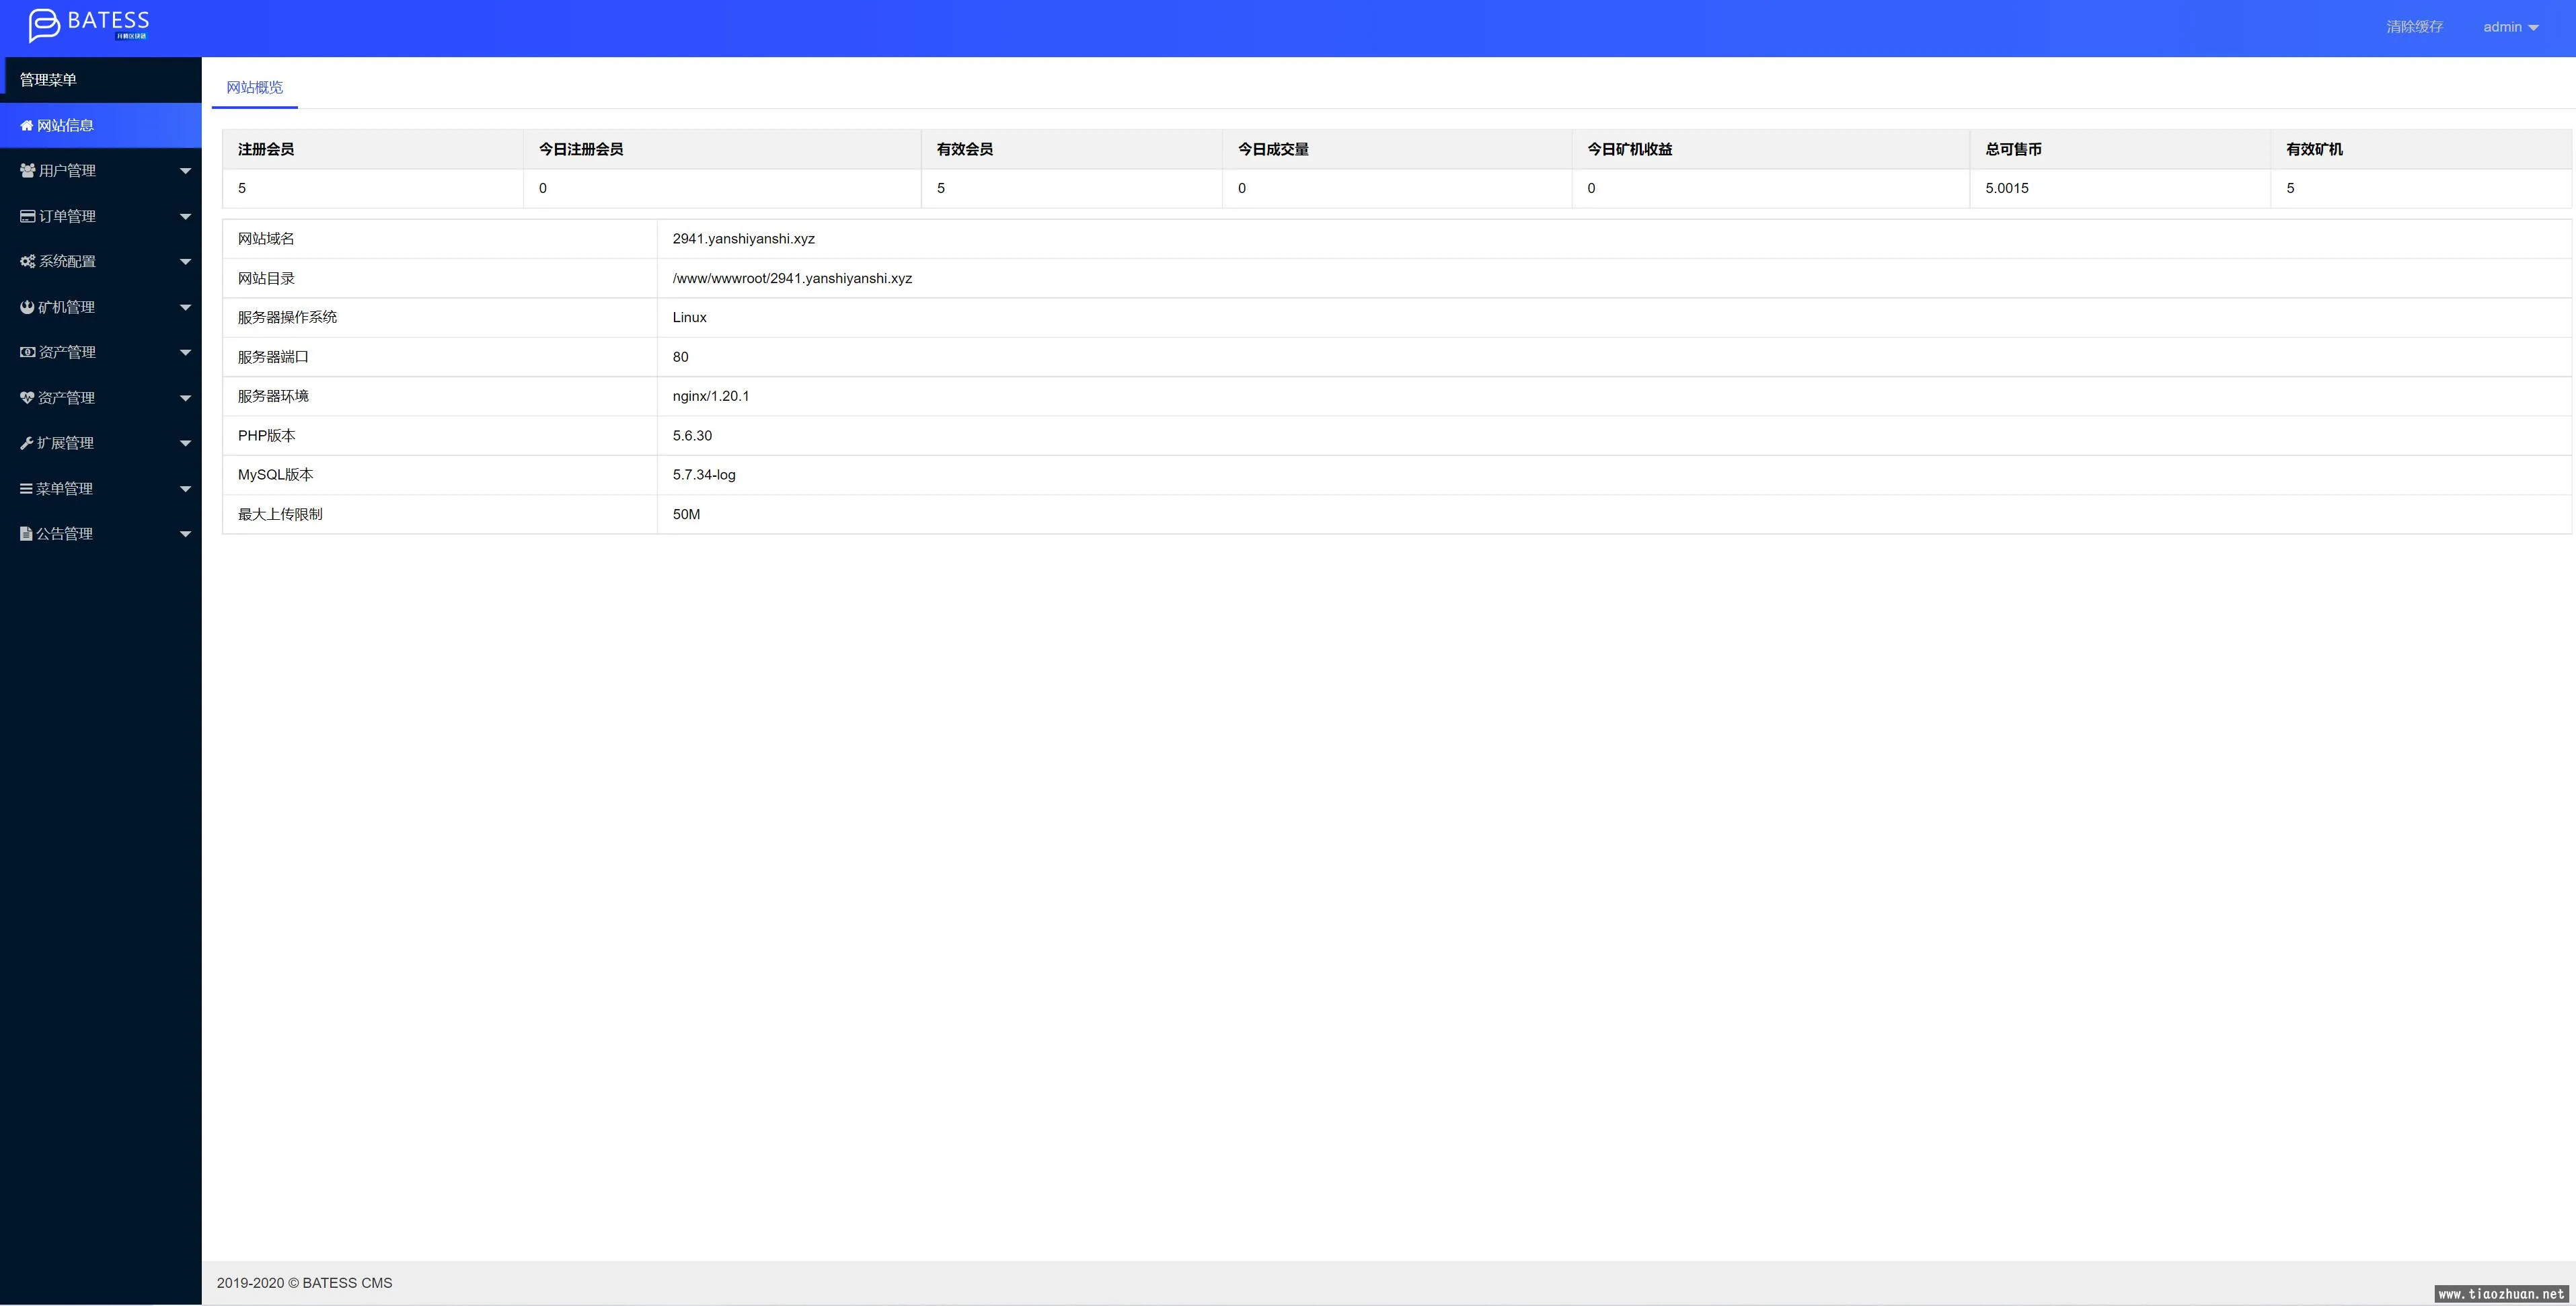
Task: Click the bars icon beside 菜单管理
Action: [x=27, y=489]
